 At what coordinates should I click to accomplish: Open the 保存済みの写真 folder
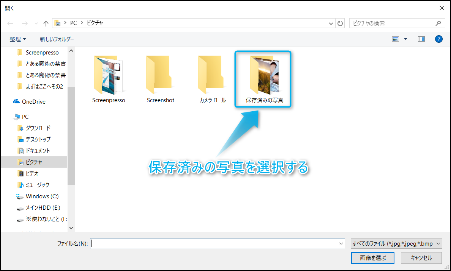click(264, 79)
